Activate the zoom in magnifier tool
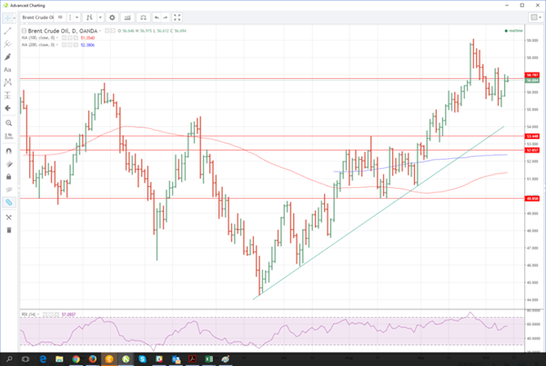 pos(9,123)
